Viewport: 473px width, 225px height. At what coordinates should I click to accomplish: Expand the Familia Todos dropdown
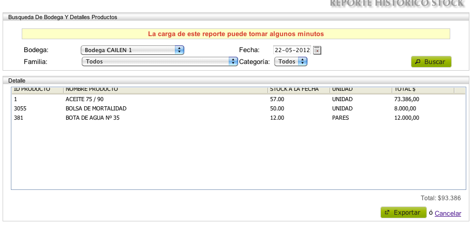click(159, 61)
